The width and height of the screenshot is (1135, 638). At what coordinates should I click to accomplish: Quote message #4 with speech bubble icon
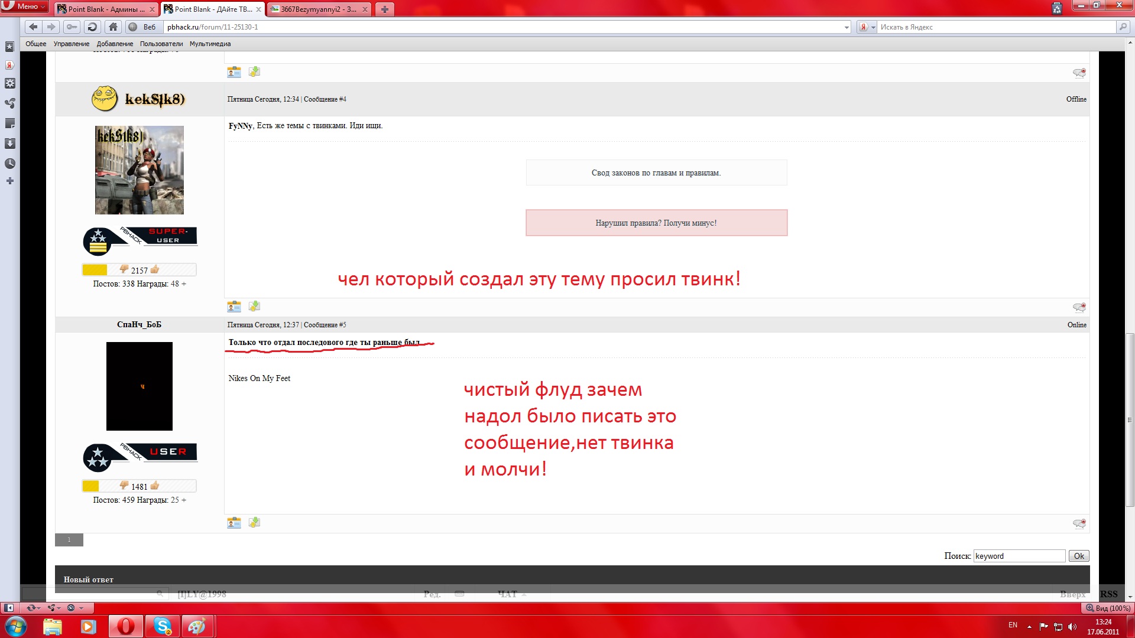[x=1079, y=307]
